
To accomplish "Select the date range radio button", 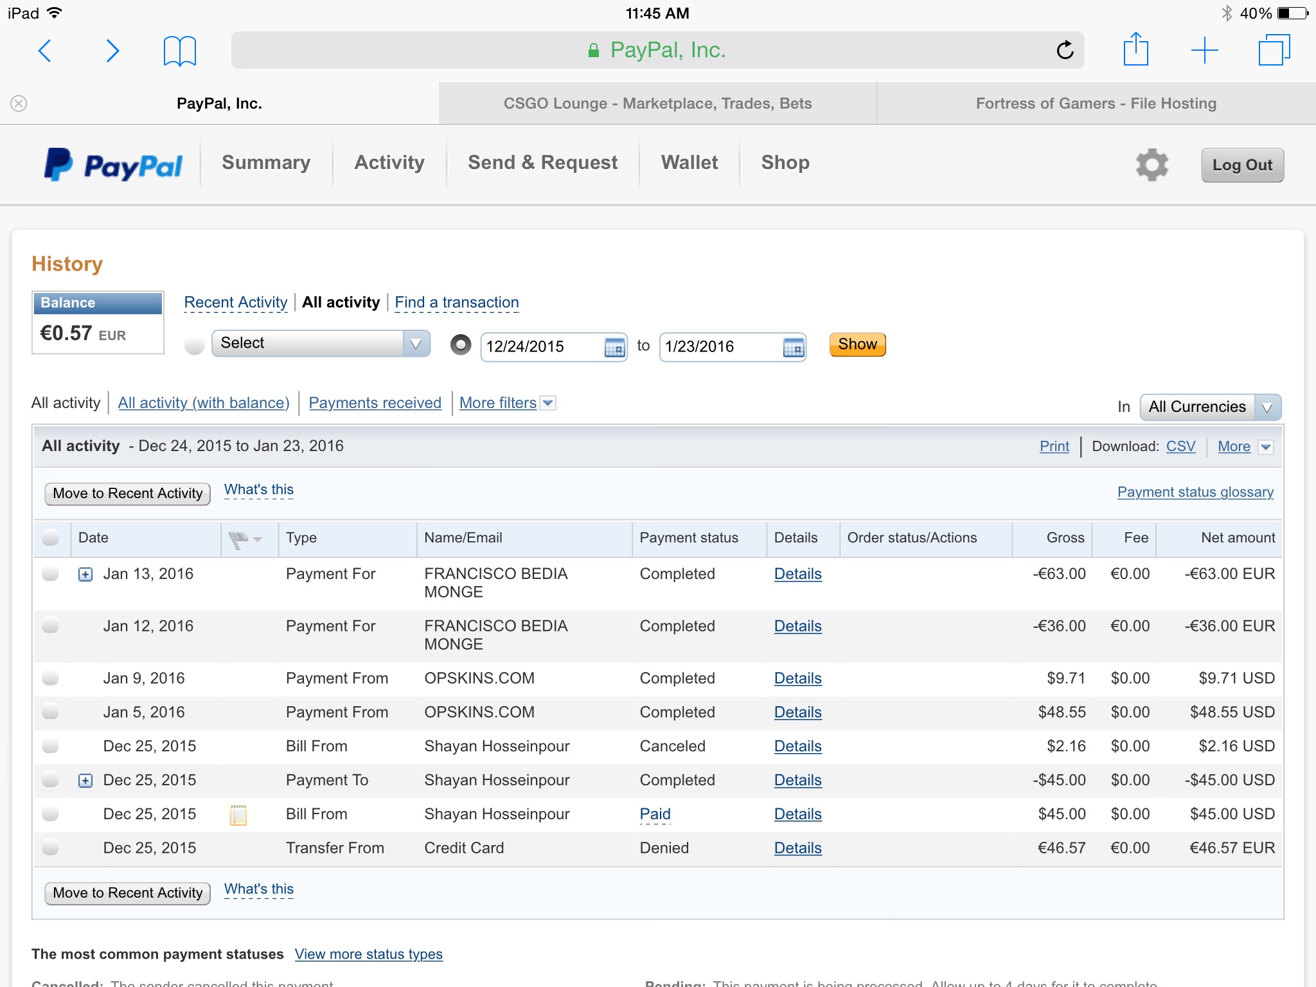I will pos(460,345).
